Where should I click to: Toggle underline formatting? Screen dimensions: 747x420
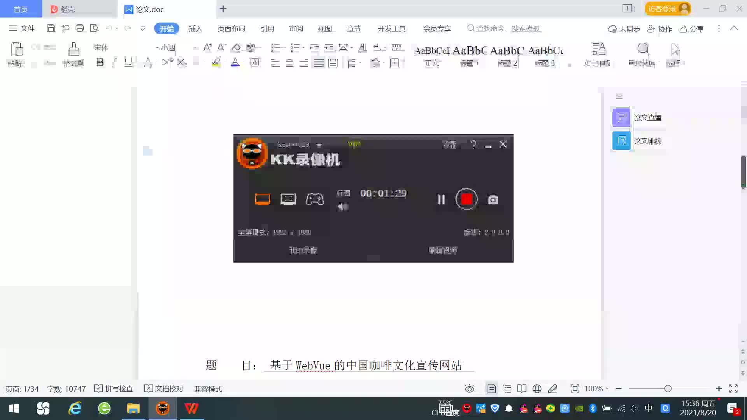tap(128, 62)
